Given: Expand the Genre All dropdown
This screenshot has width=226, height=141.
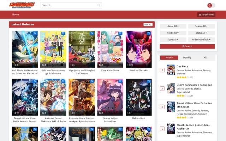Looking at the screenshot, I should [x=173, y=26].
